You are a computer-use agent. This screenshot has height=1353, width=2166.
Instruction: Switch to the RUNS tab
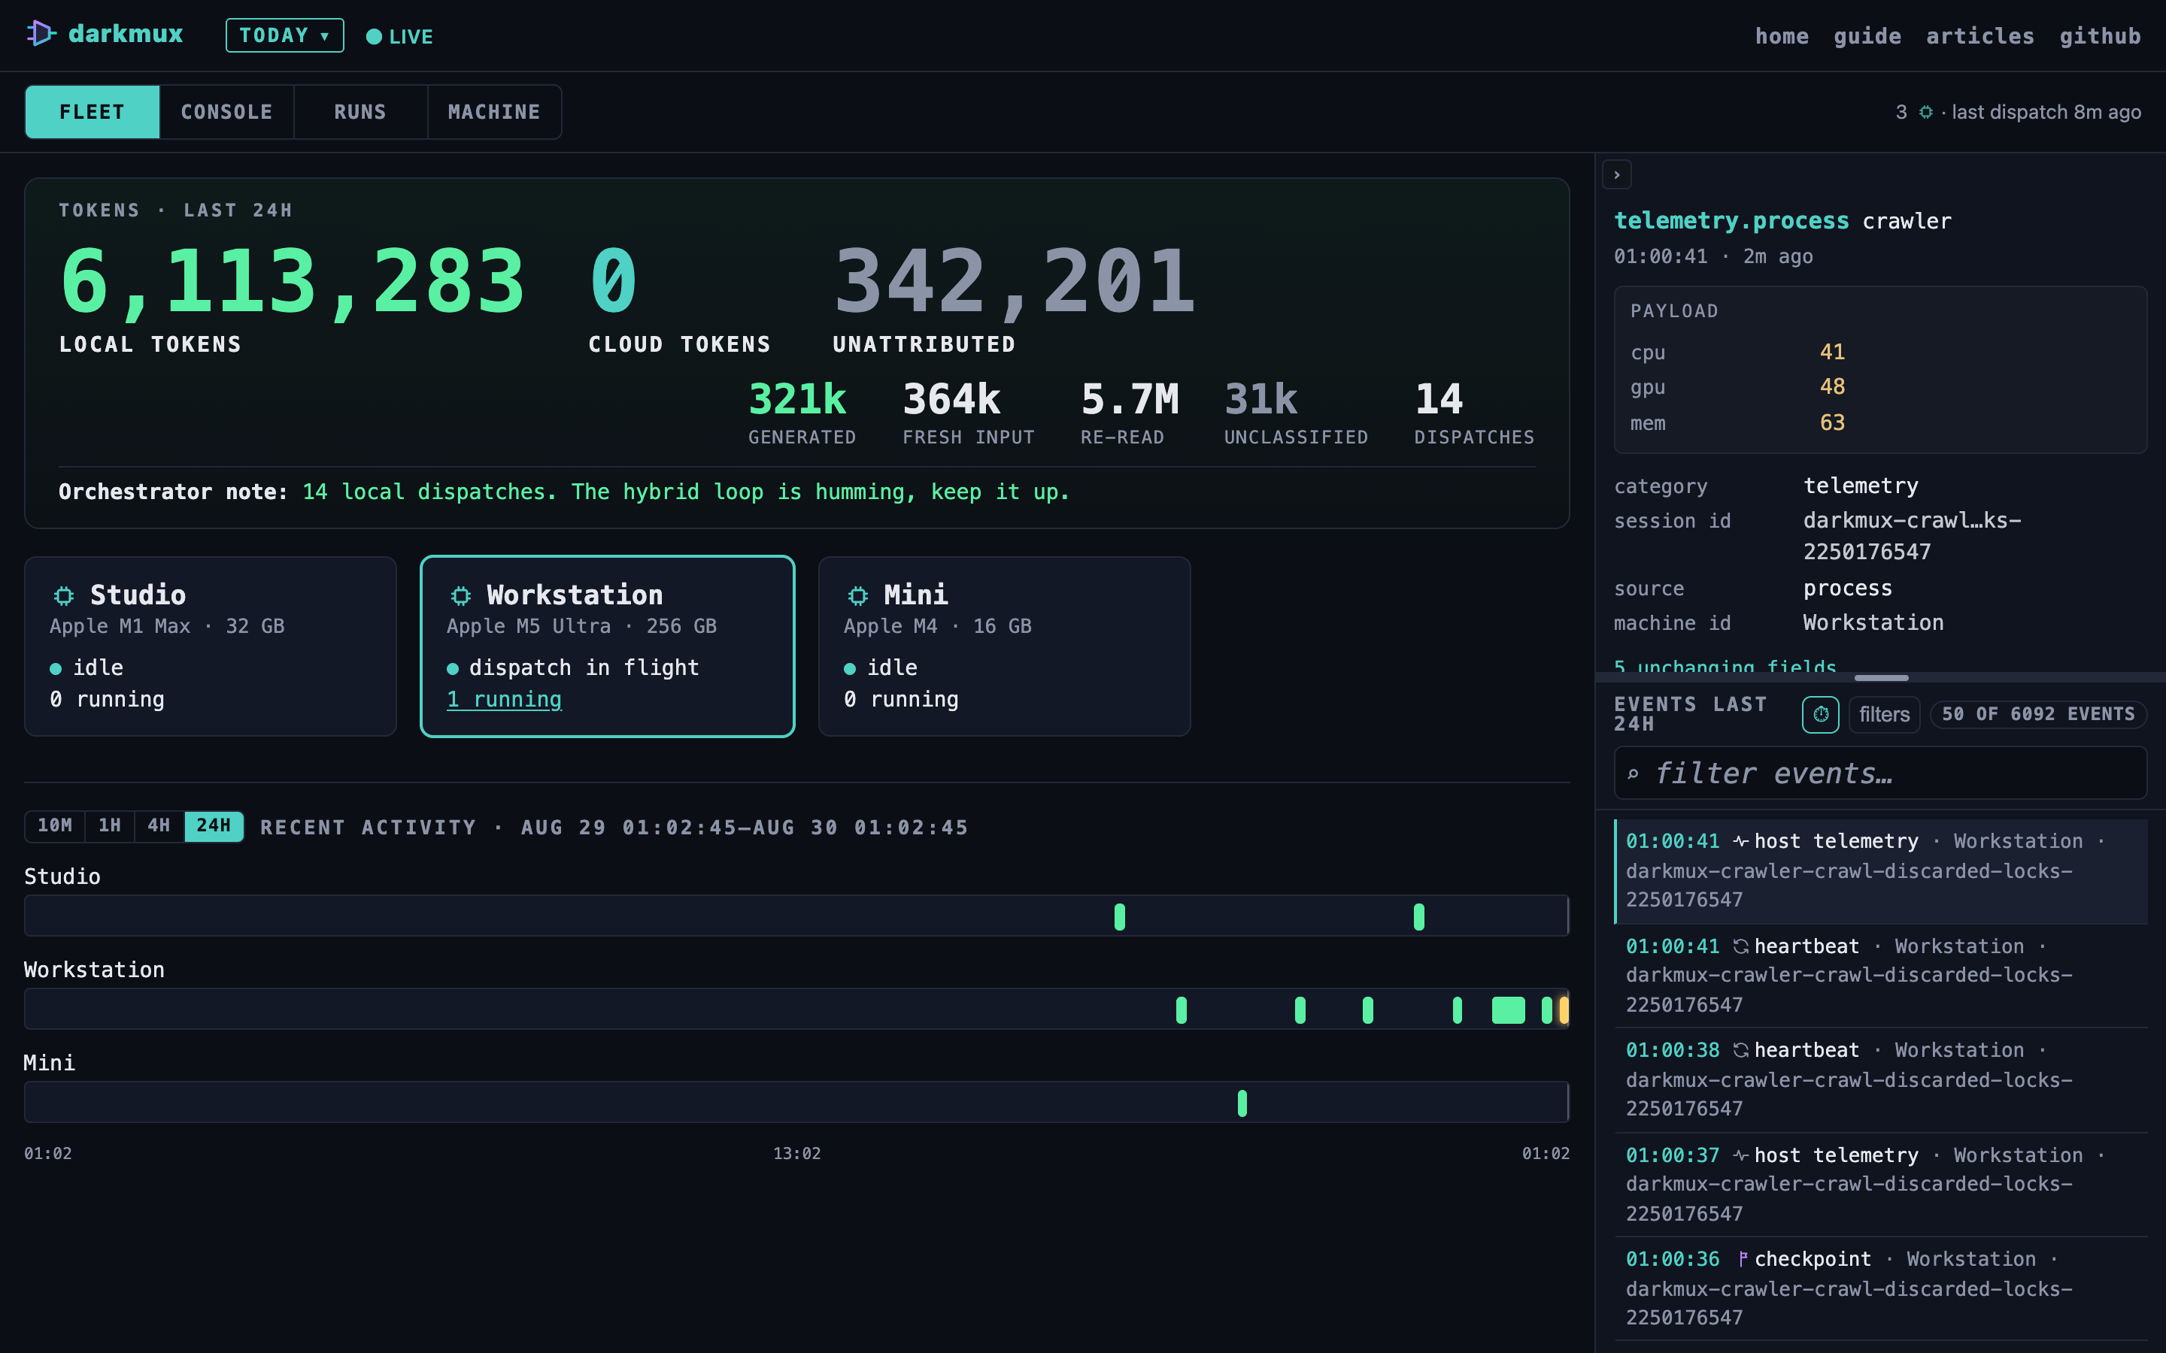[x=361, y=112]
